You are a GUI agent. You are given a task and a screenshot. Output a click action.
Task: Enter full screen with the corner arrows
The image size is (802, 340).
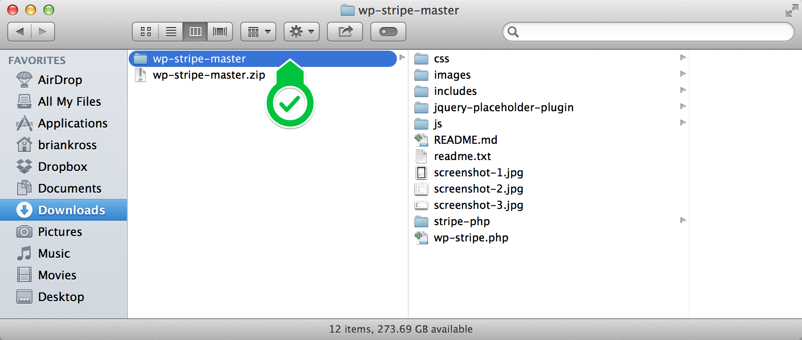[x=792, y=10]
